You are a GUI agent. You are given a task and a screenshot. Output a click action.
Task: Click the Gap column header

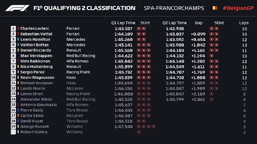pos(199,23)
